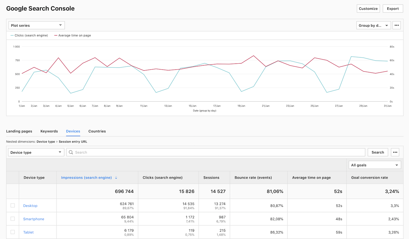Viewport: 409px width, 239px height.
Task: Click the Search button beside the field
Action: click(378, 152)
